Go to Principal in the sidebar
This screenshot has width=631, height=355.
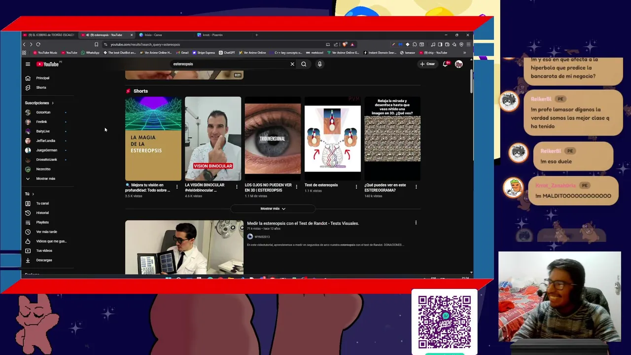point(48,78)
